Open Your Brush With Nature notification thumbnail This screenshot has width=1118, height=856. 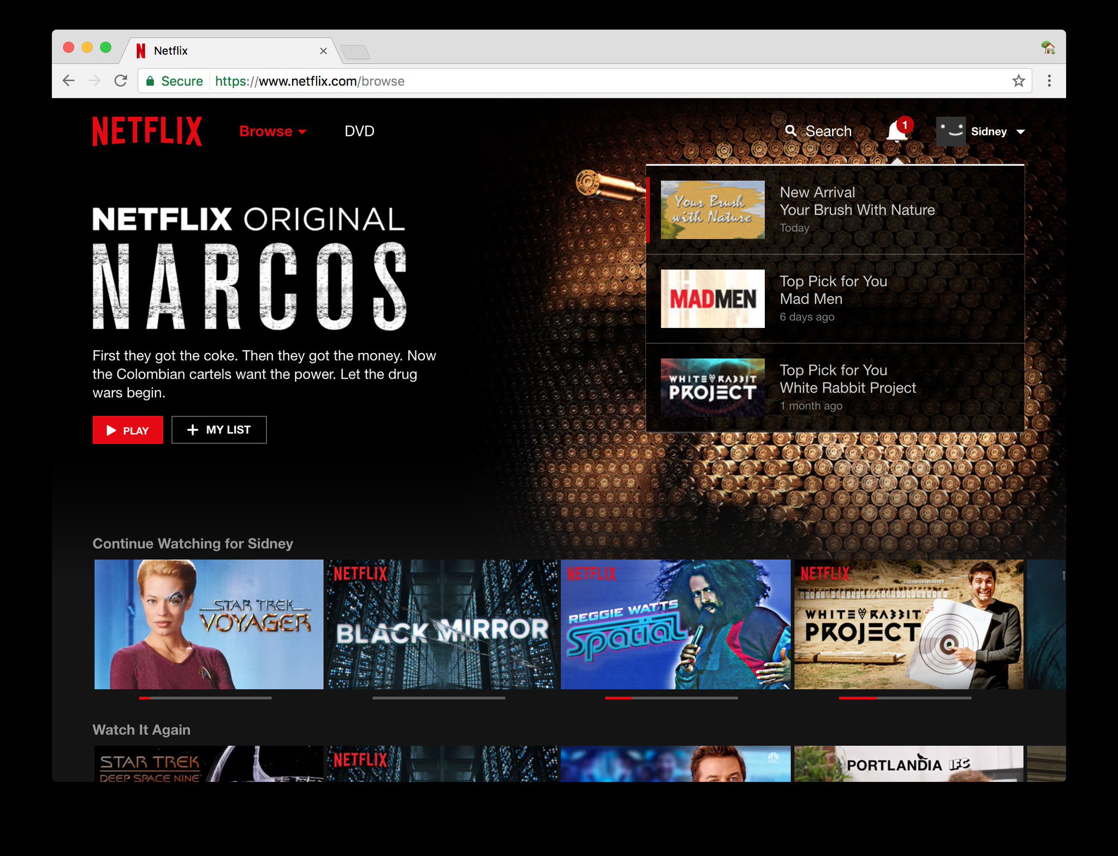coord(712,209)
